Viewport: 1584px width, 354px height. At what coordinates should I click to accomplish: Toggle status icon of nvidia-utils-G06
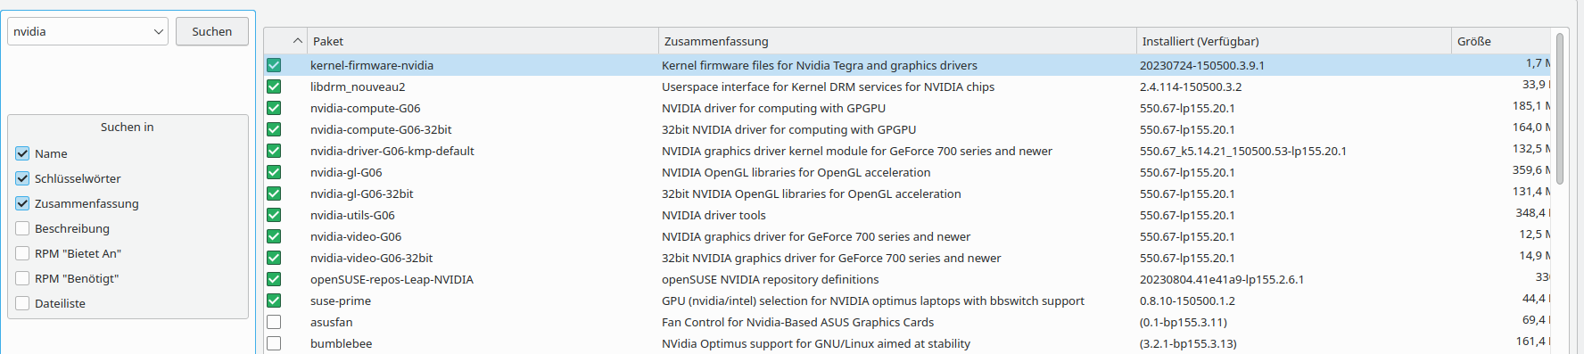[x=274, y=215]
